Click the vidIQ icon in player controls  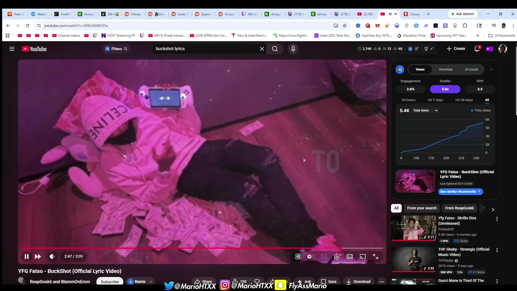298,256
